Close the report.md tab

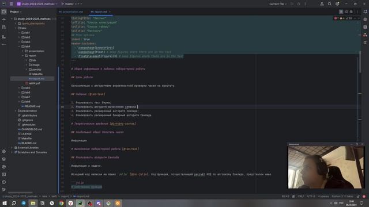click(110, 11)
